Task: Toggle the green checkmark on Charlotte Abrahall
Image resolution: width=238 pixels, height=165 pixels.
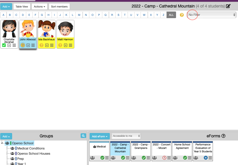Action: coord(4,45)
